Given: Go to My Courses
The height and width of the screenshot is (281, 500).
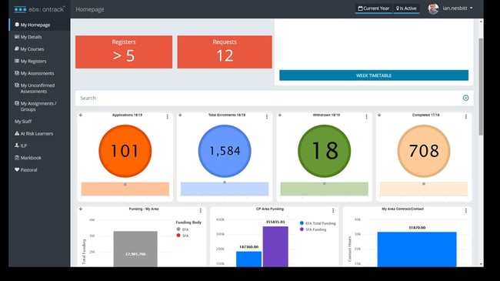Looking at the screenshot, I should (32, 49).
